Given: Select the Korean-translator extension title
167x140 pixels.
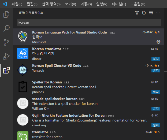Looking at the screenshot, I should point(47,49).
